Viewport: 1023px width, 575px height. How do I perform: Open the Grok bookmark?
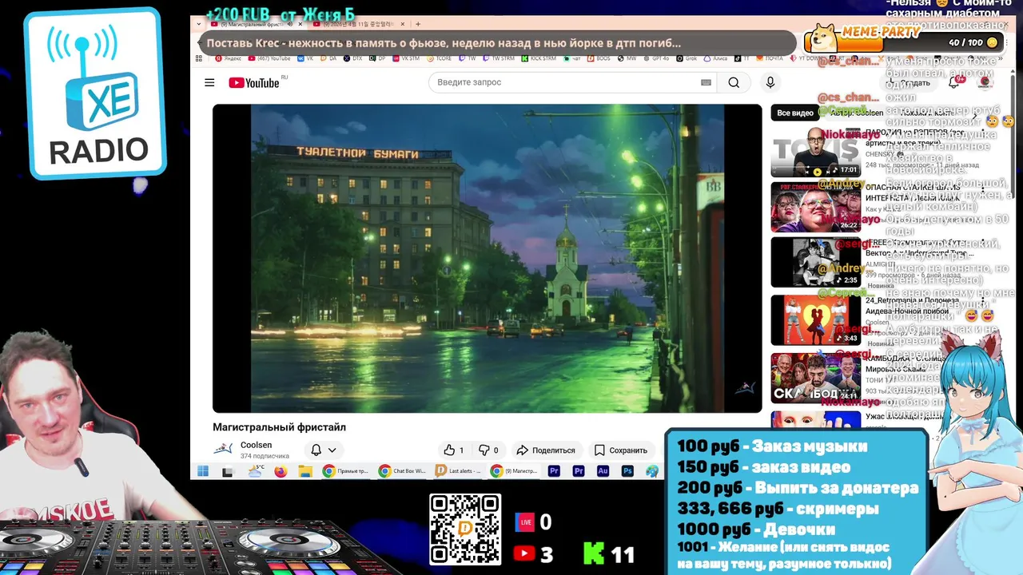point(687,58)
